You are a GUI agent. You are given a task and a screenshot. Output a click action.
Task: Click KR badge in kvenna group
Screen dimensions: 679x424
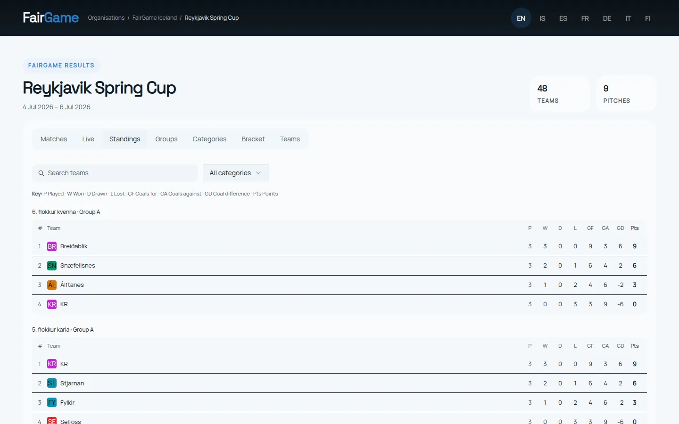click(52, 304)
